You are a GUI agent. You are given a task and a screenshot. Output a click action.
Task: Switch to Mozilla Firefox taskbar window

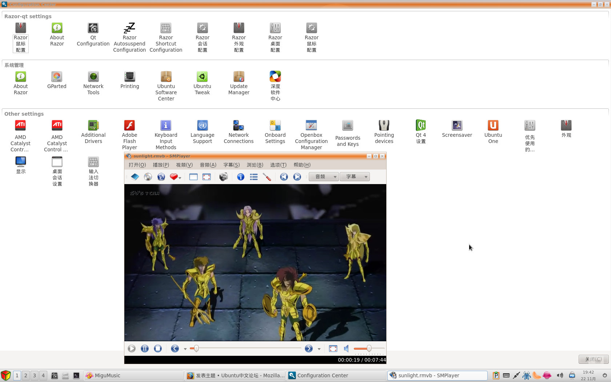coord(235,375)
